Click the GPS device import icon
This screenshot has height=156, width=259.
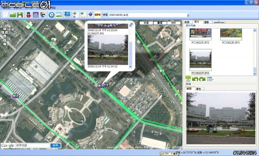[x=29, y=15]
